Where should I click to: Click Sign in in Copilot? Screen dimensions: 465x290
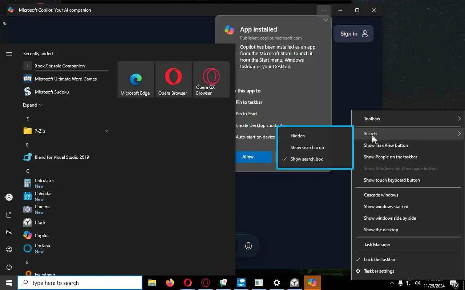(354, 34)
